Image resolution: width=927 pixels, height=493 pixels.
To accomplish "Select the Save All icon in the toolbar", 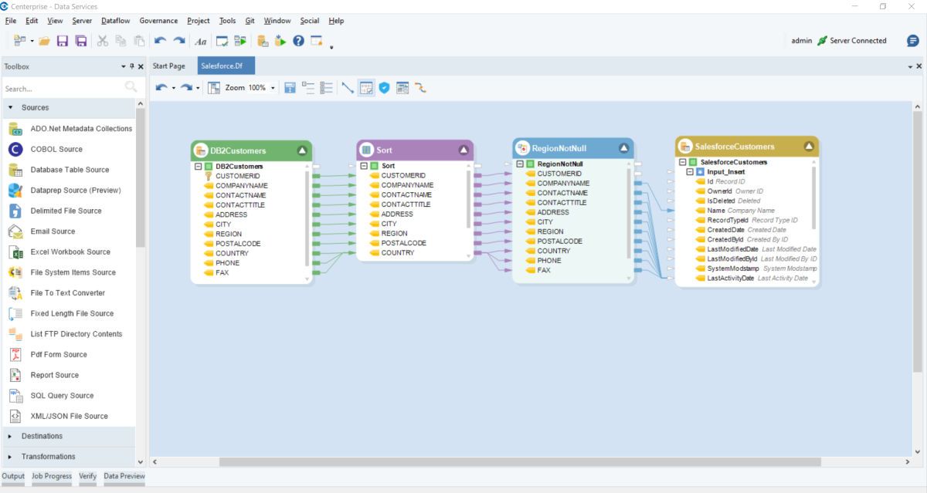I will click(x=82, y=41).
